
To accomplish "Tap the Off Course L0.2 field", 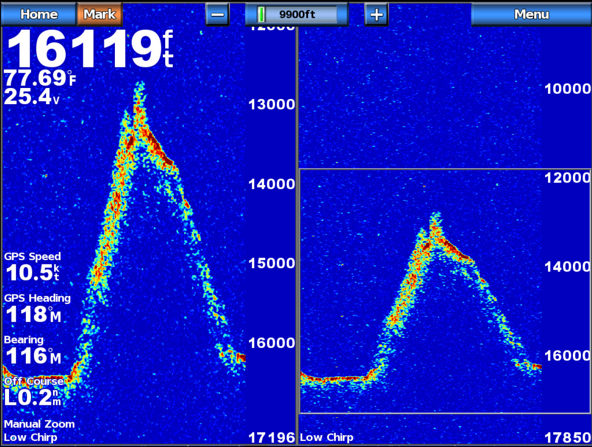I will (34, 392).
